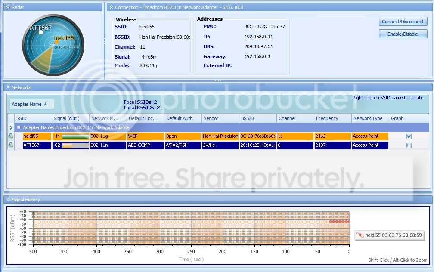The height and width of the screenshot is (272, 434).
Task: Click the heidi55 legend line icon
Action: [360, 235]
